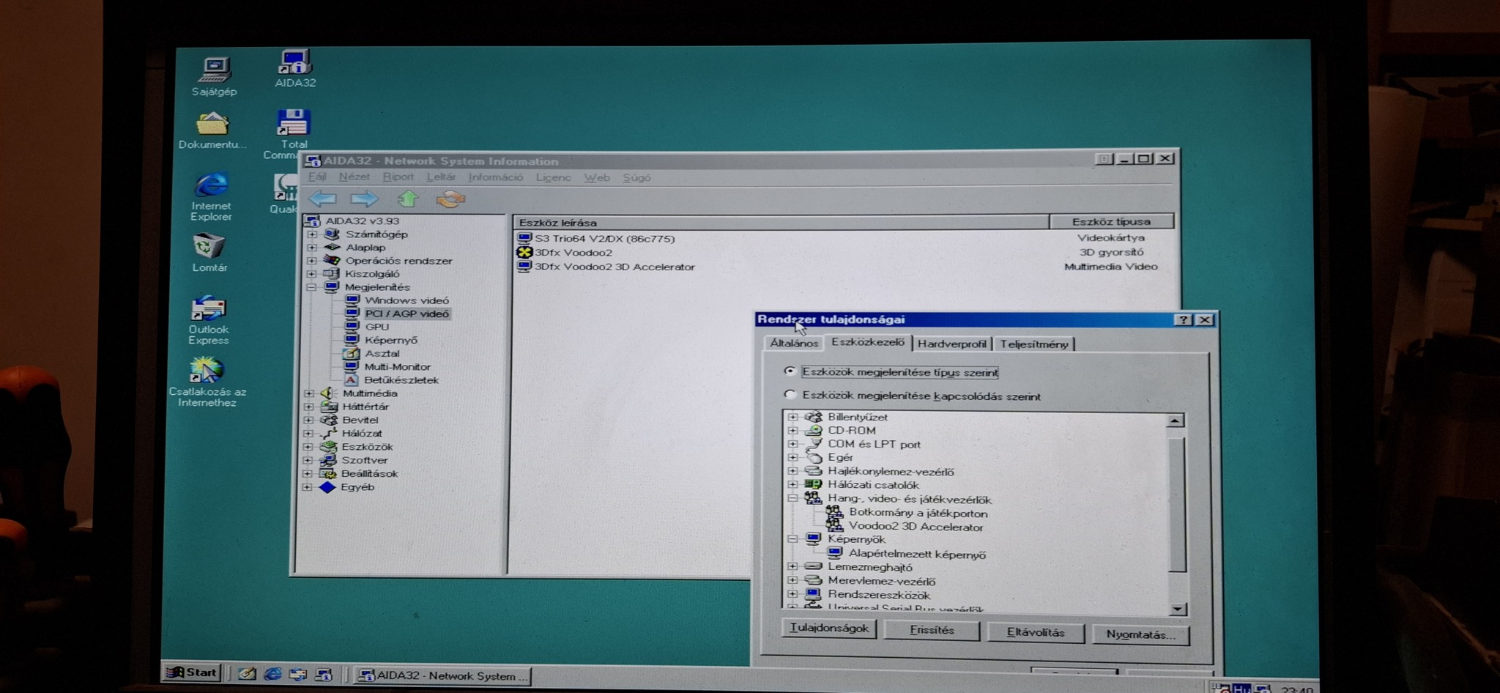Select the S3 Trio64 V2/DX device icon

tap(524, 238)
